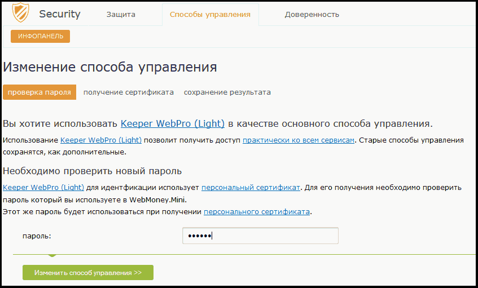Focus the пароль input field
Screen dimensions: 478x288
point(260,236)
